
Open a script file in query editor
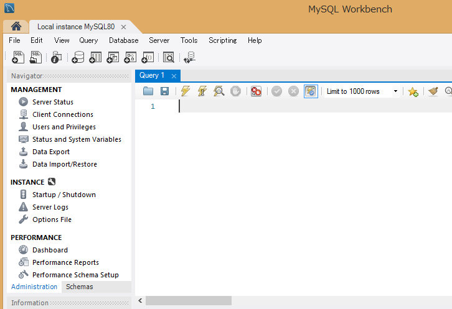pos(148,91)
